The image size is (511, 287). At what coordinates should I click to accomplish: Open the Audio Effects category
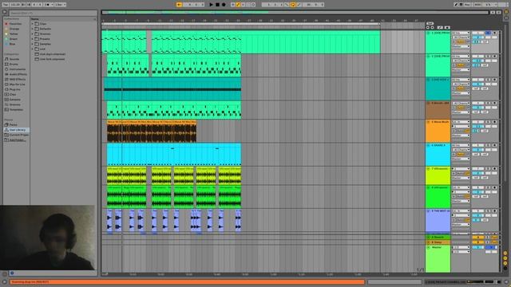[x=18, y=74]
